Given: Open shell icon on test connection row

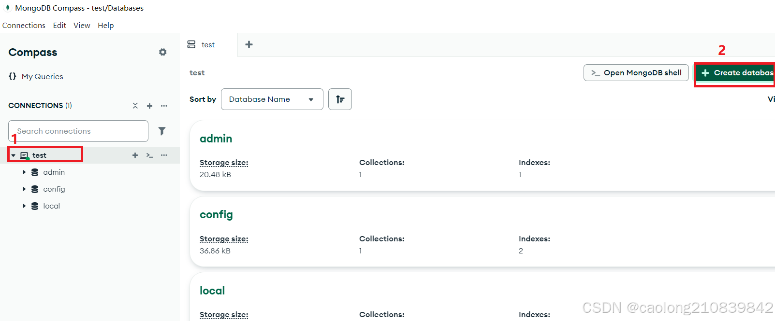Looking at the screenshot, I should (150, 155).
